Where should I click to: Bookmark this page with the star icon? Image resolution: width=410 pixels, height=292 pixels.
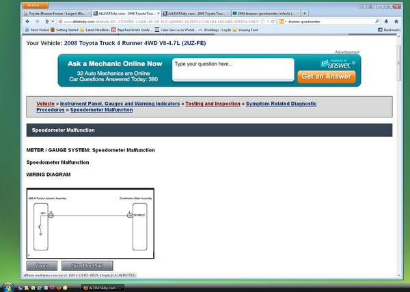[263, 21]
